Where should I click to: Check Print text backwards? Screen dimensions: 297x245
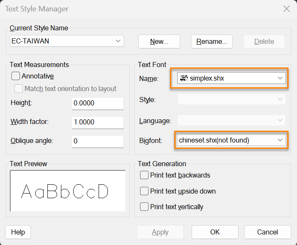pos(144,175)
